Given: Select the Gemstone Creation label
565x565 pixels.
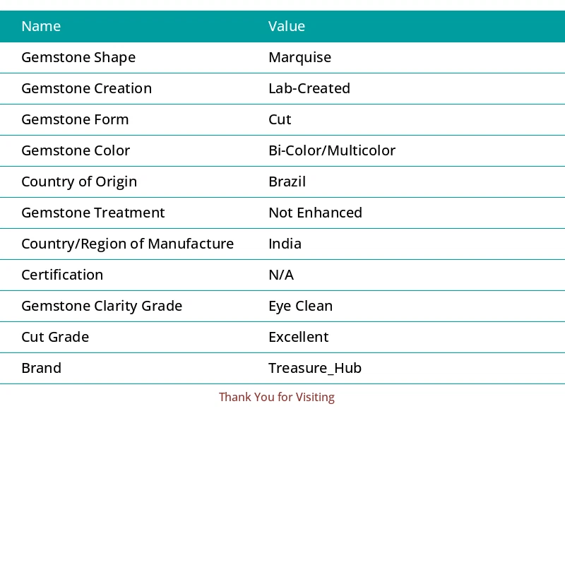Looking at the screenshot, I should 86,88.
